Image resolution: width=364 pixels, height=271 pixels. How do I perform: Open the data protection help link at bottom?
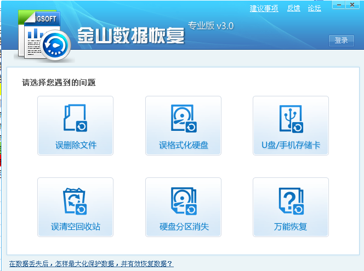tap(91, 263)
